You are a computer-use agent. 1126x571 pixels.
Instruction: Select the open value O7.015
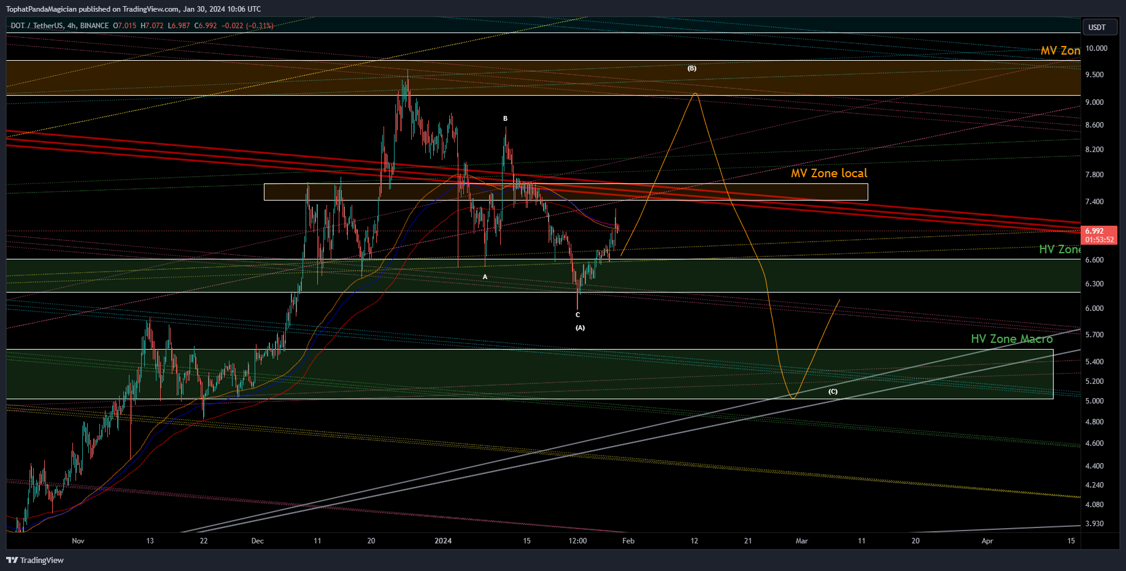(125, 26)
